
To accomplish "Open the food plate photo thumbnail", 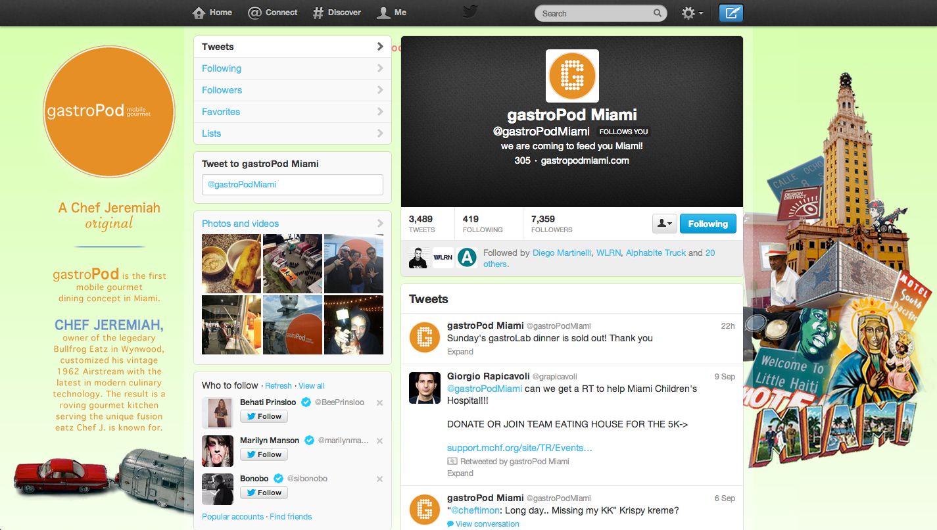I will click(x=231, y=264).
